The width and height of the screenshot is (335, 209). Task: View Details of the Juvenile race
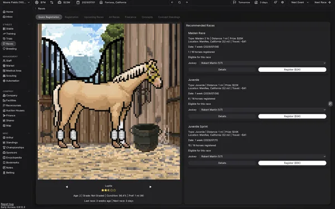[x=222, y=116]
